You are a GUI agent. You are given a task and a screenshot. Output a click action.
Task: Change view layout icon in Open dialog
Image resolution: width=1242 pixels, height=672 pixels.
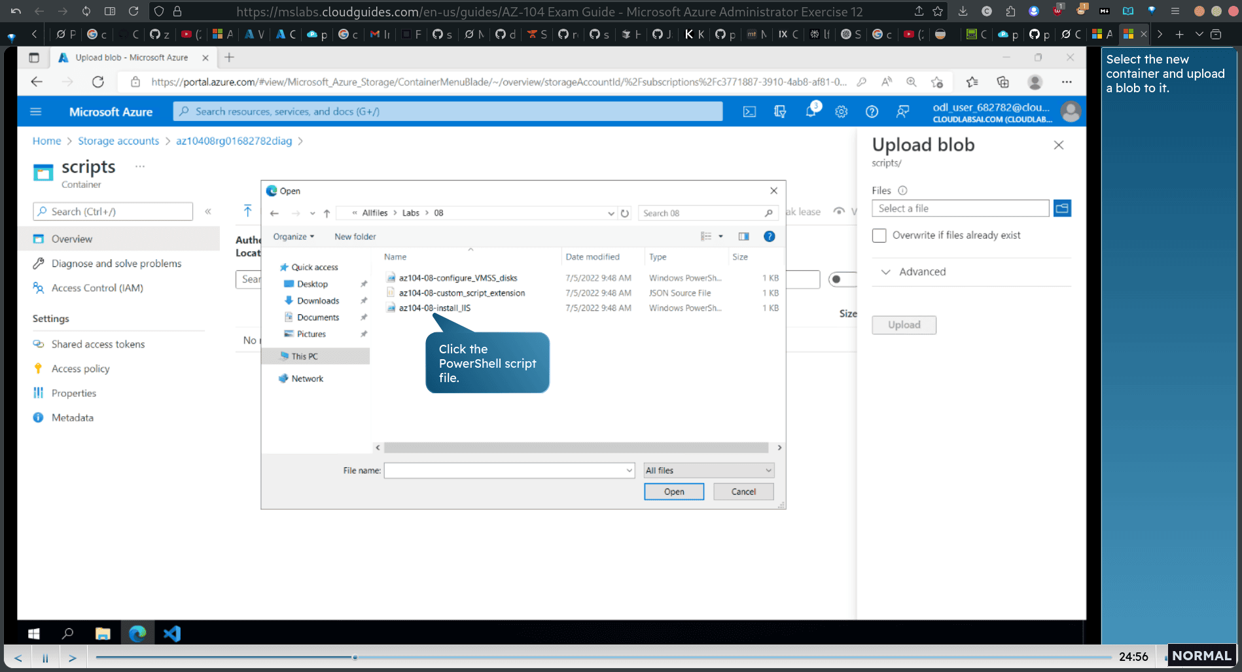click(x=706, y=236)
